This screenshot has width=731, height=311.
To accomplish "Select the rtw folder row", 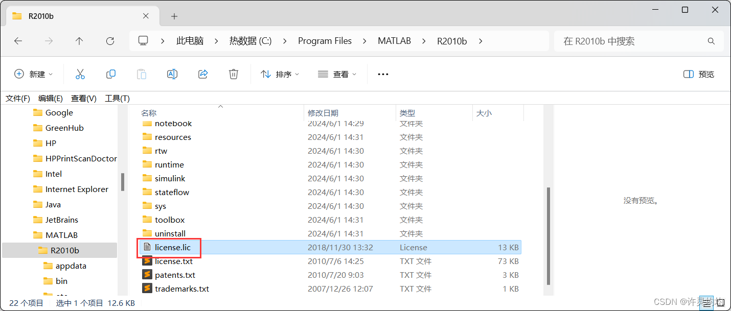I will (x=330, y=151).
